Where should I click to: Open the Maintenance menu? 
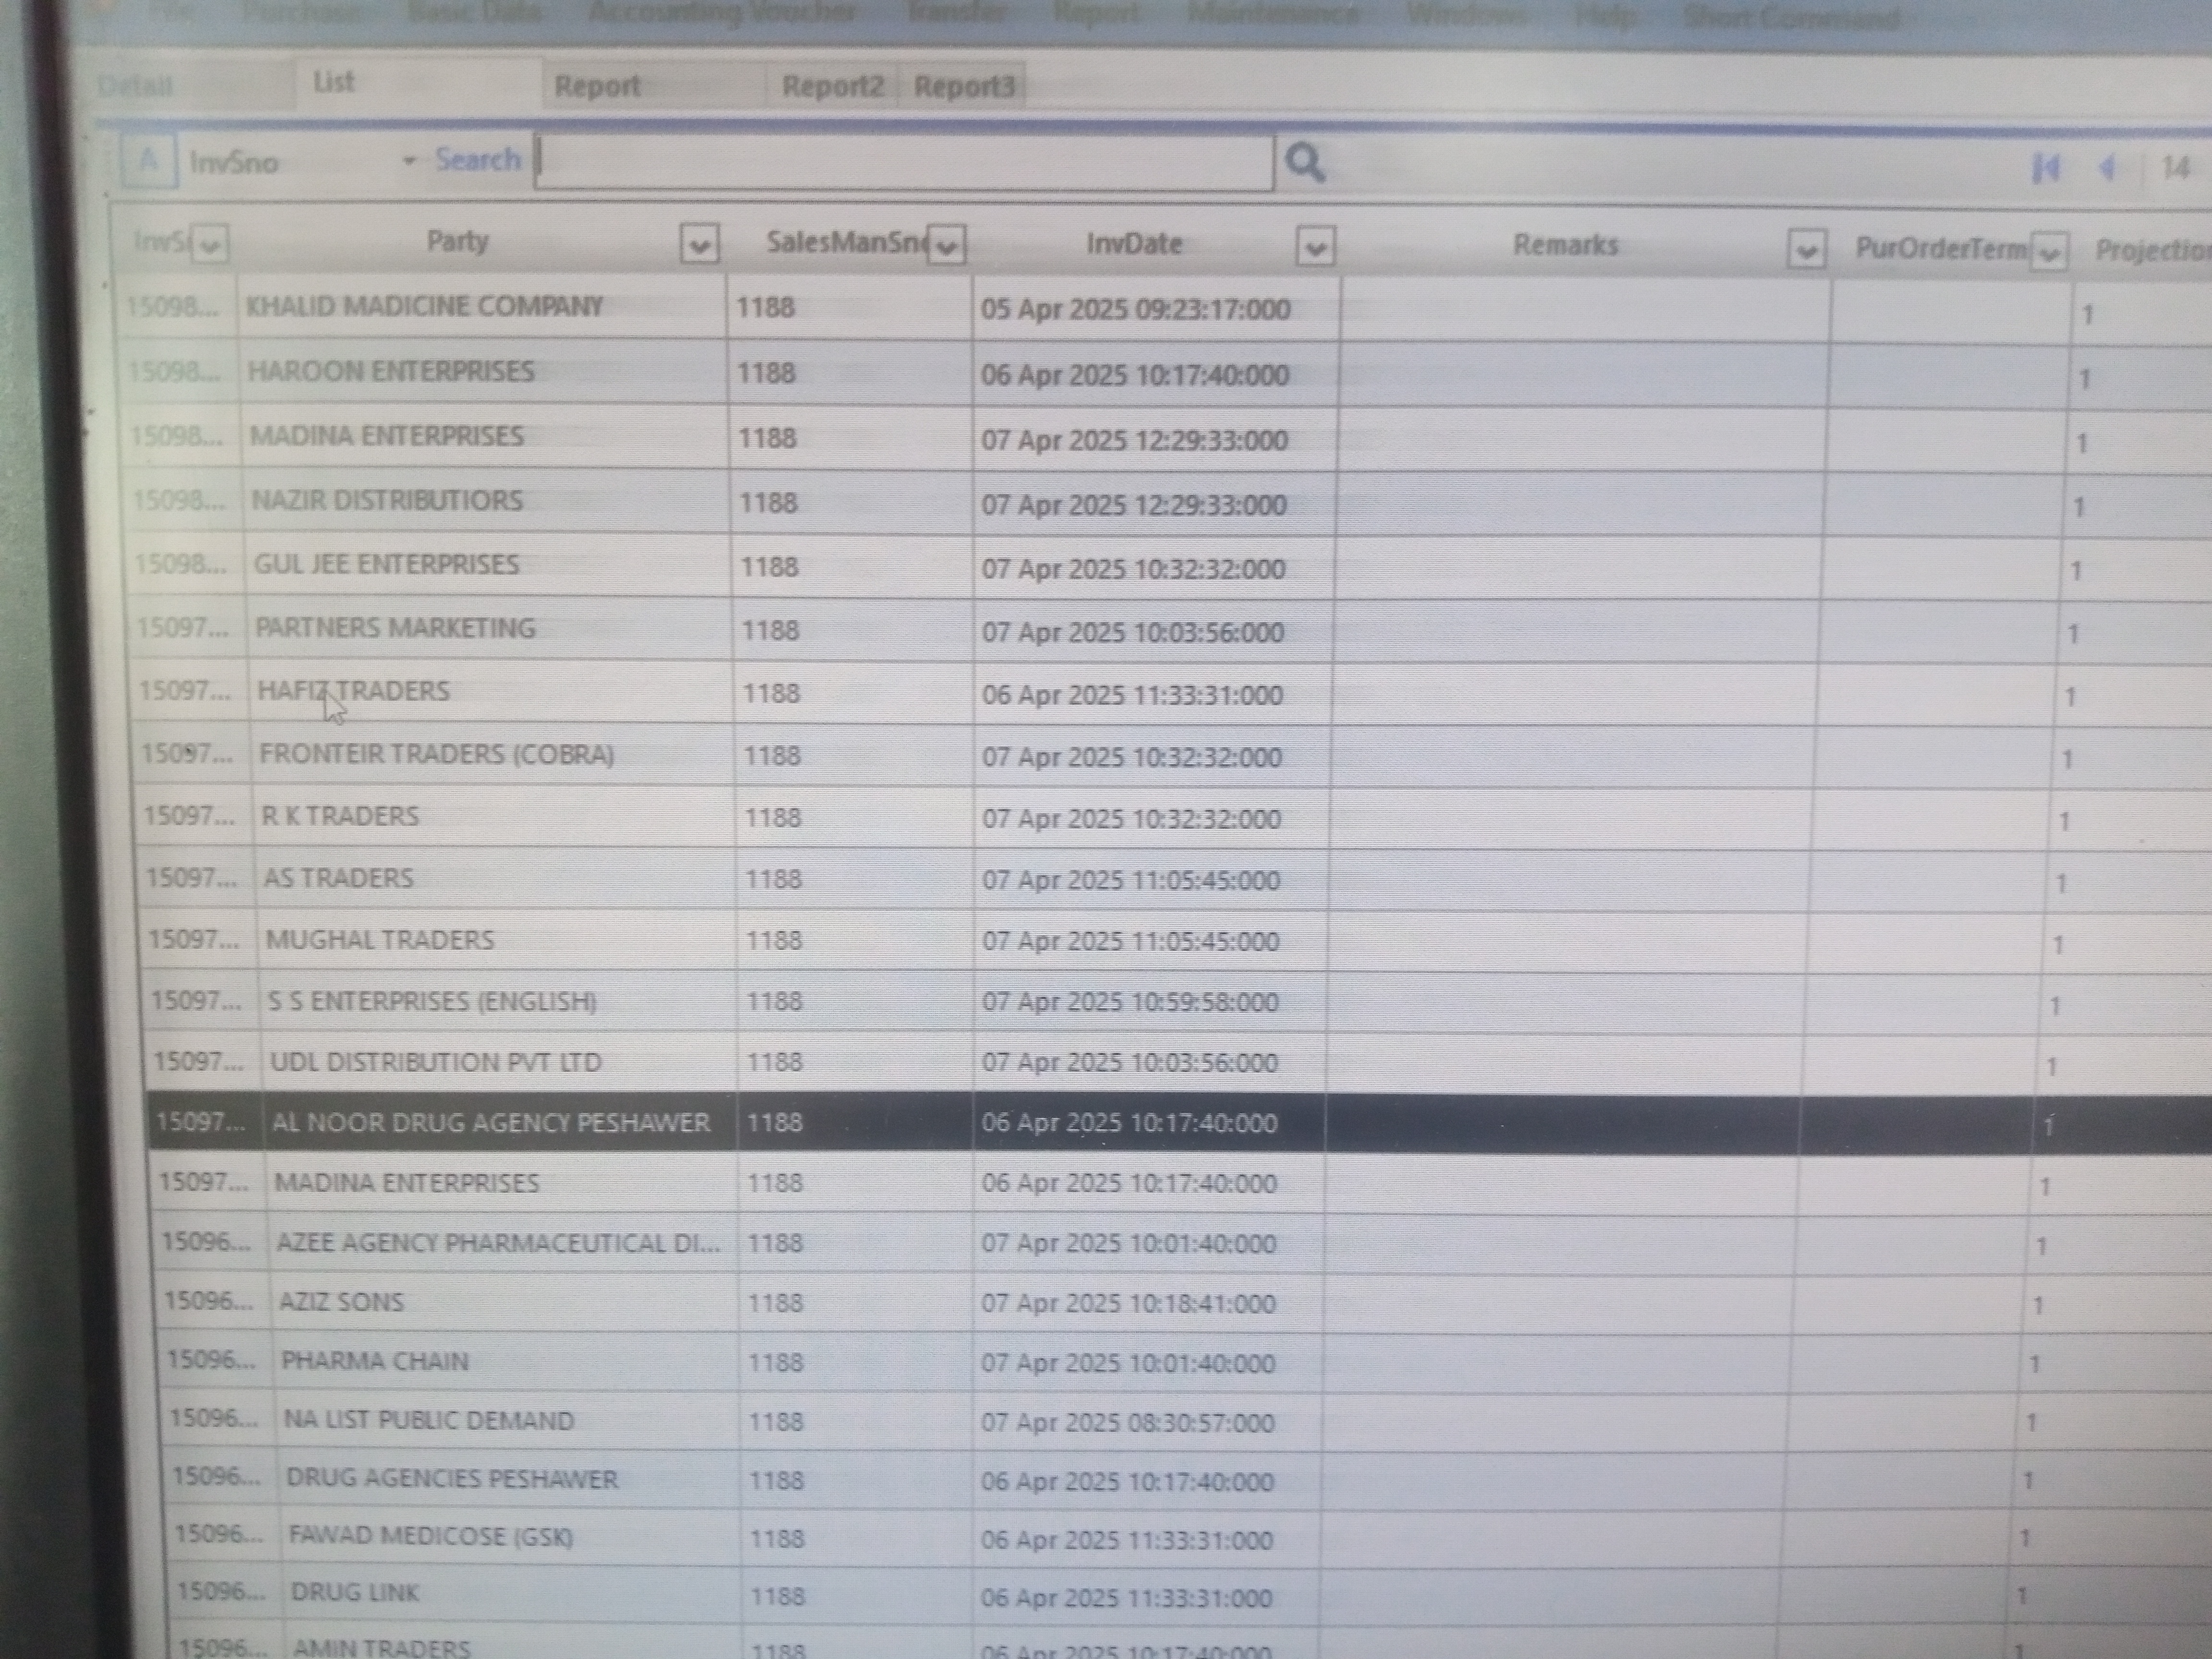pyautogui.click(x=1272, y=14)
